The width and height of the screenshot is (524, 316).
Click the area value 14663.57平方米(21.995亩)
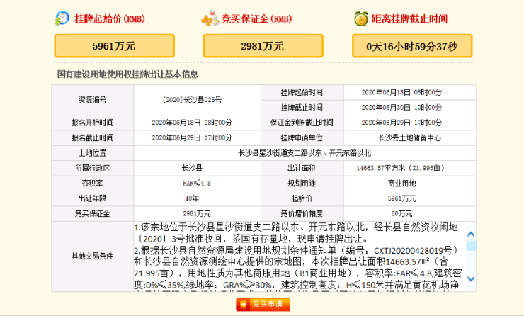coord(400,168)
